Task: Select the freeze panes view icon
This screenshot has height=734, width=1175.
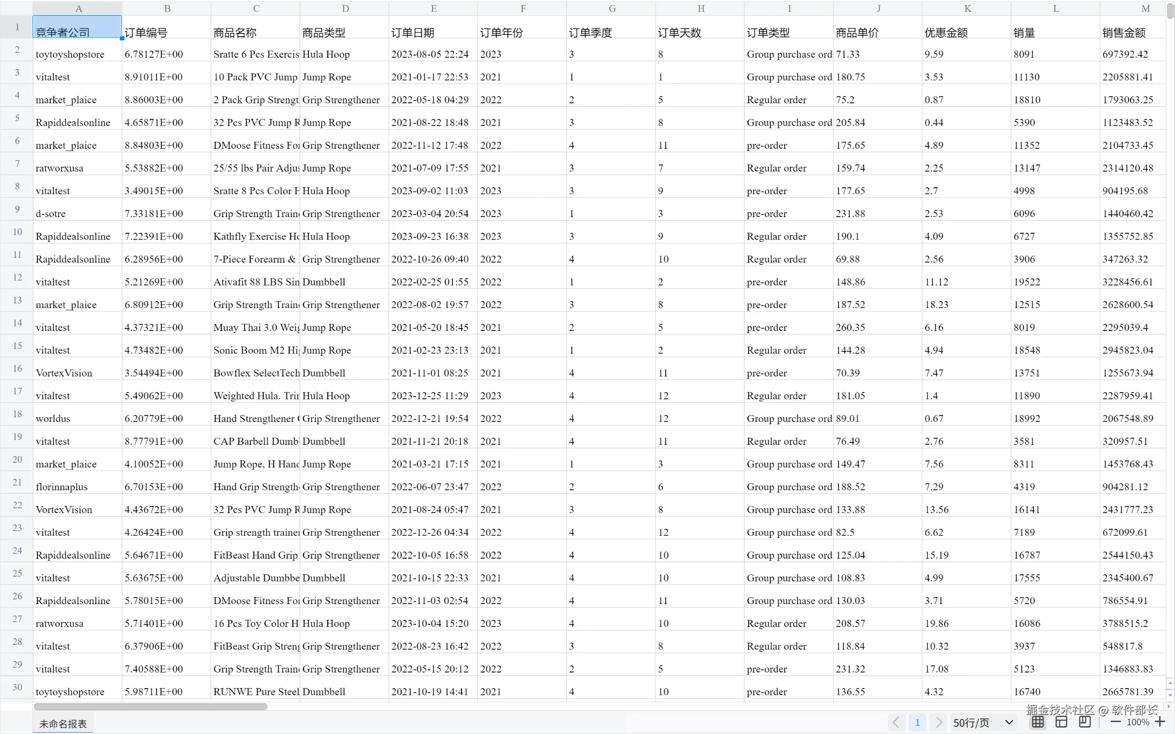Action: (x=1085, y=722)
